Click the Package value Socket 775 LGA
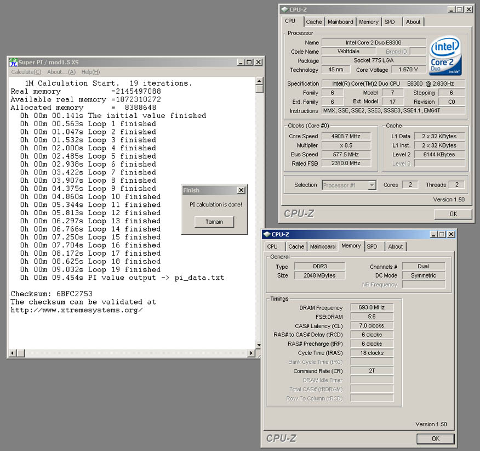 point(374,60)
